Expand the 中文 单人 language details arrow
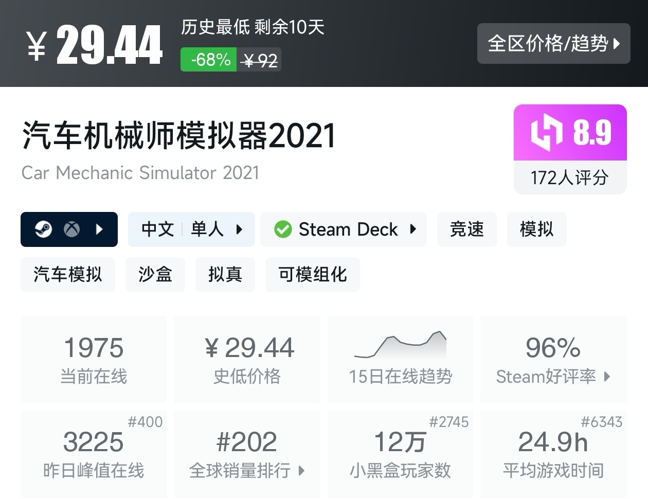The width and height of the screenshot is (648, 499). [x=239, y=229]
